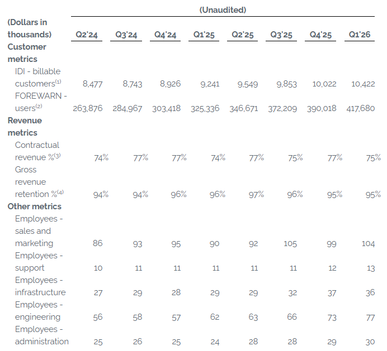Select the Customer metrics section heading
Viewport: 387px width, 351px height.
coord(27,53)
